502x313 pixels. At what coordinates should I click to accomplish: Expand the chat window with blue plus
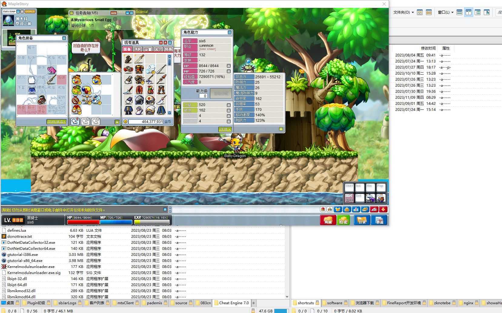[165, 209]
